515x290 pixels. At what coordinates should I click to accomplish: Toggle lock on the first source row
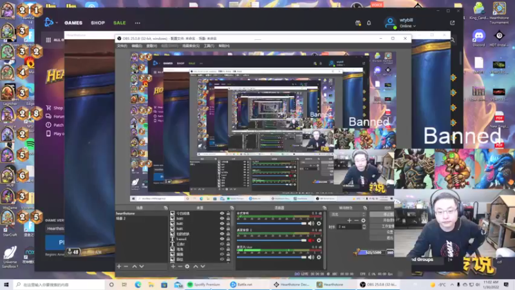click(228, 213)
